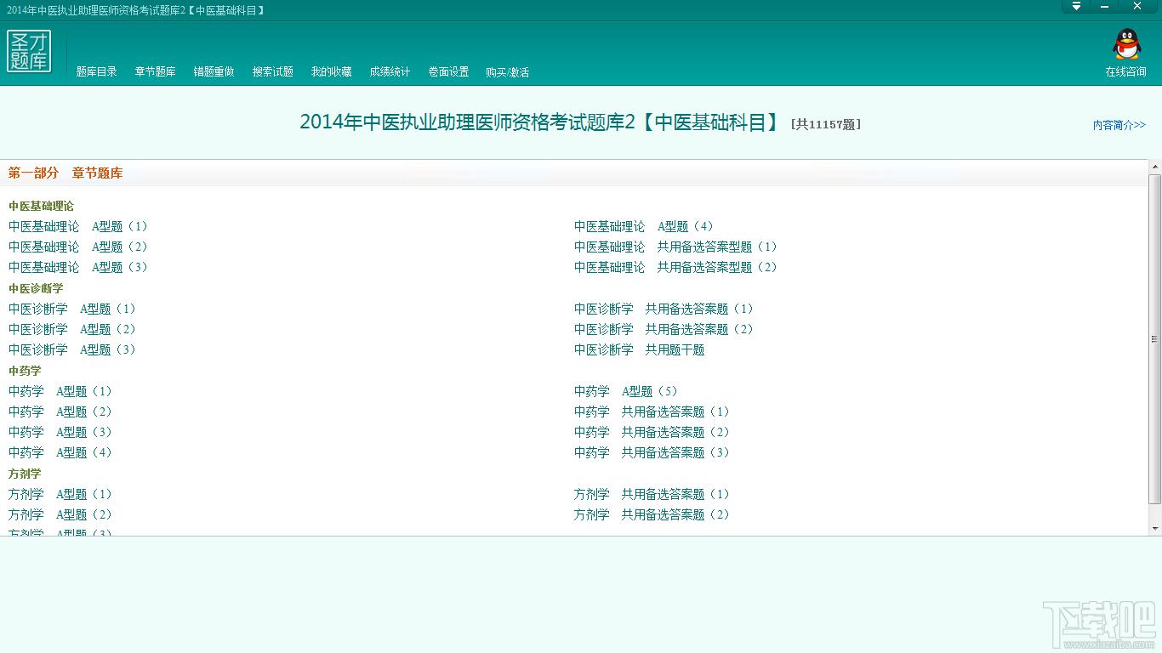Click the scrollbar down arrow
Viewport: 1162px width, 653px height.
point(1154,528)
